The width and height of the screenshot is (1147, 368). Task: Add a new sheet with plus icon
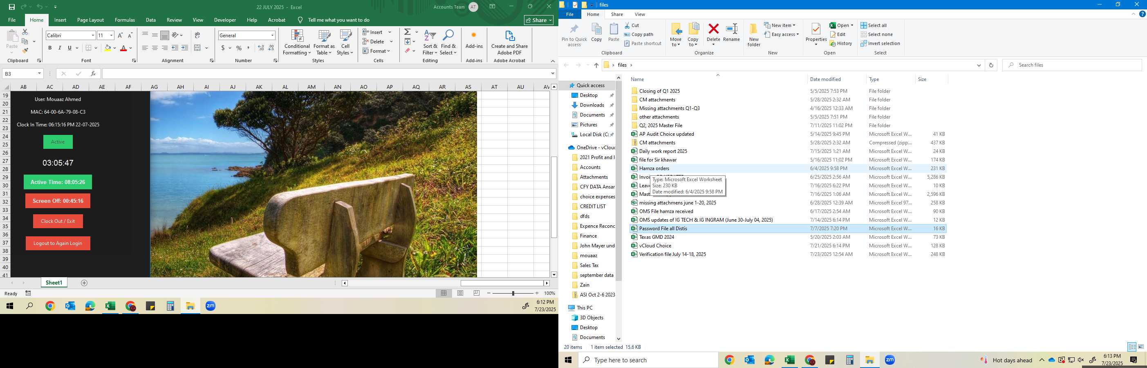[x=84, y=283]
